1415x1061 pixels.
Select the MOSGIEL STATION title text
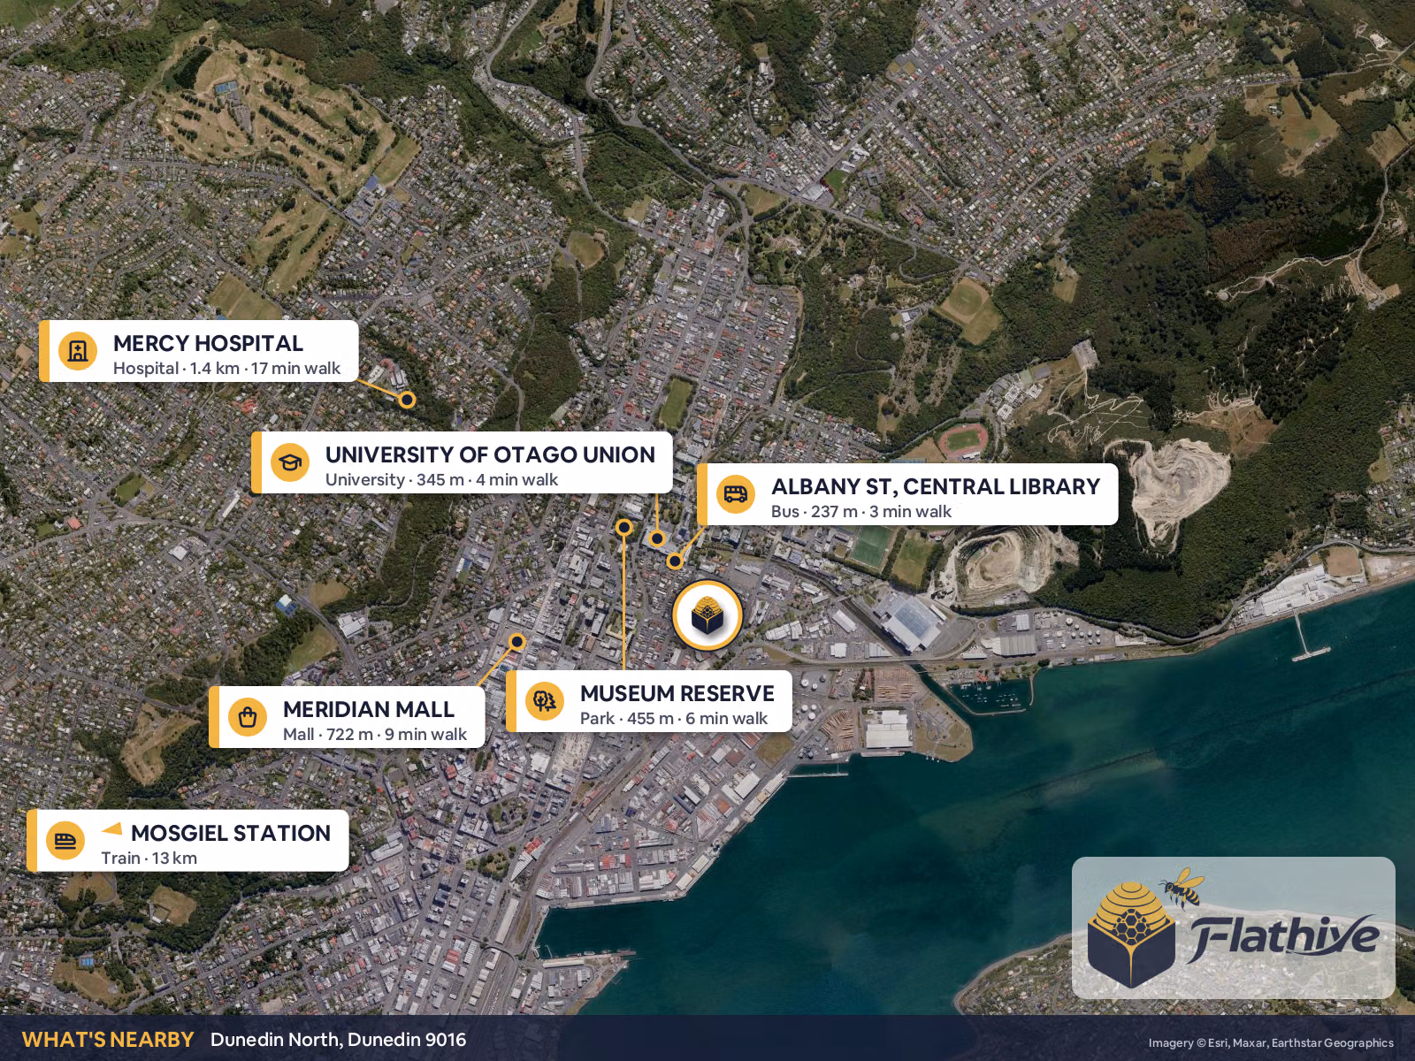coord(231,833)
